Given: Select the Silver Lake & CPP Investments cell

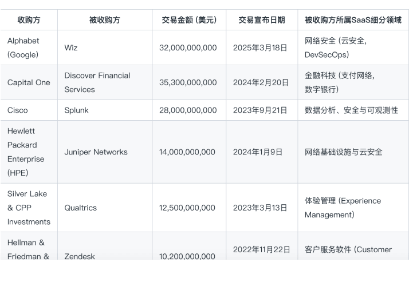Looking at the screenshot, I should [x=29, y=208].
